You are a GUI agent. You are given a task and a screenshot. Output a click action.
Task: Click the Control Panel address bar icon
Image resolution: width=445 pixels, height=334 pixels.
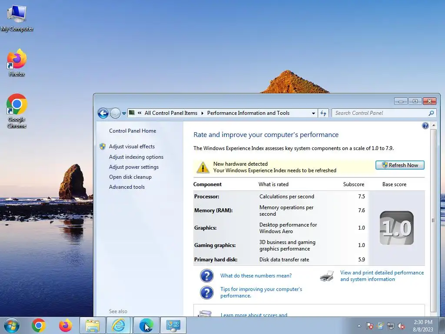tap(132, 113)
